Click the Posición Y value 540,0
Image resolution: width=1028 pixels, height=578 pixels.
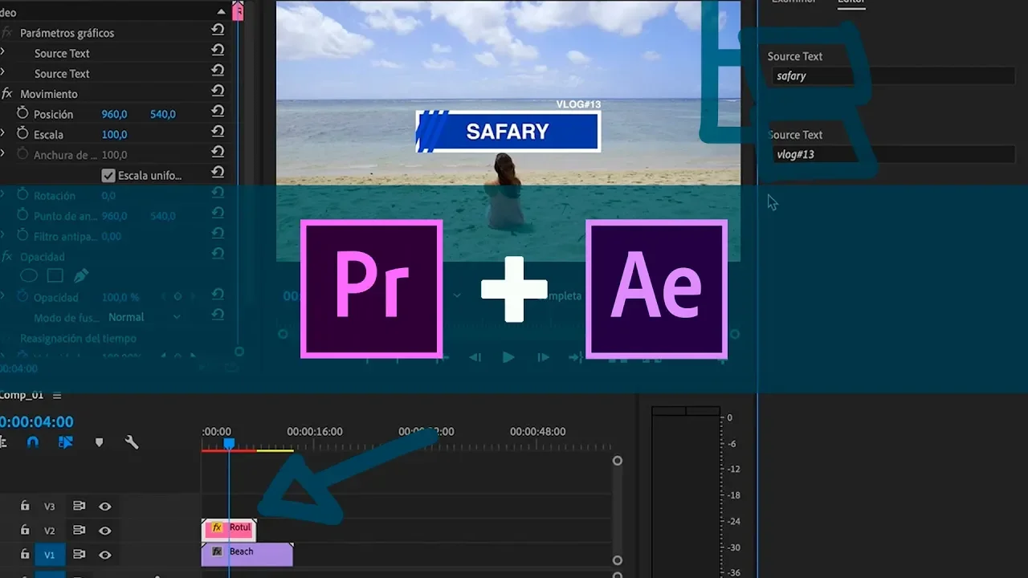pyautogui.click(x=163, y=114)
